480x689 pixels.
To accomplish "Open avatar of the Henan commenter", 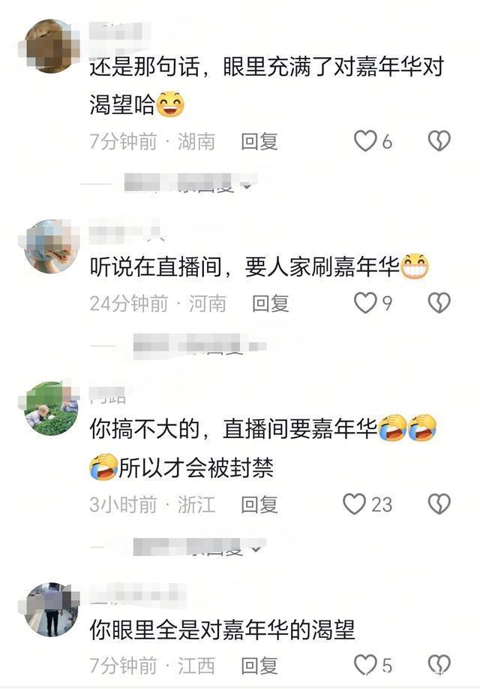I will click(x=50, y=246).
